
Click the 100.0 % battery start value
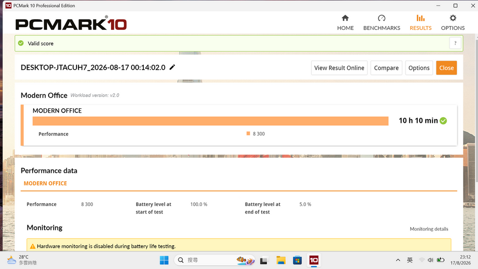click(x=199, y=205)
